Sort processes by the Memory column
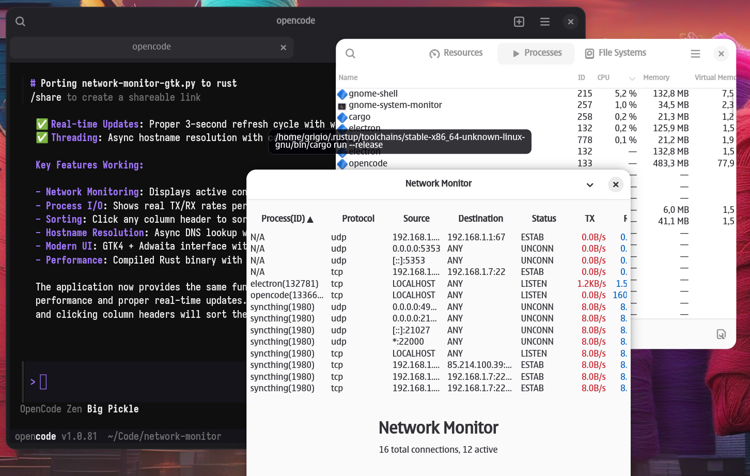Viewport: 750px width, 476px height. click(x=656, y=78)
